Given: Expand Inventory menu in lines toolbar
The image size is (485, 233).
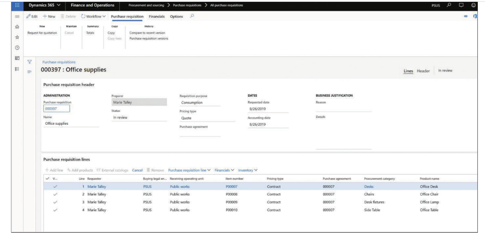Looking at the screenshot, I should 248,170.
